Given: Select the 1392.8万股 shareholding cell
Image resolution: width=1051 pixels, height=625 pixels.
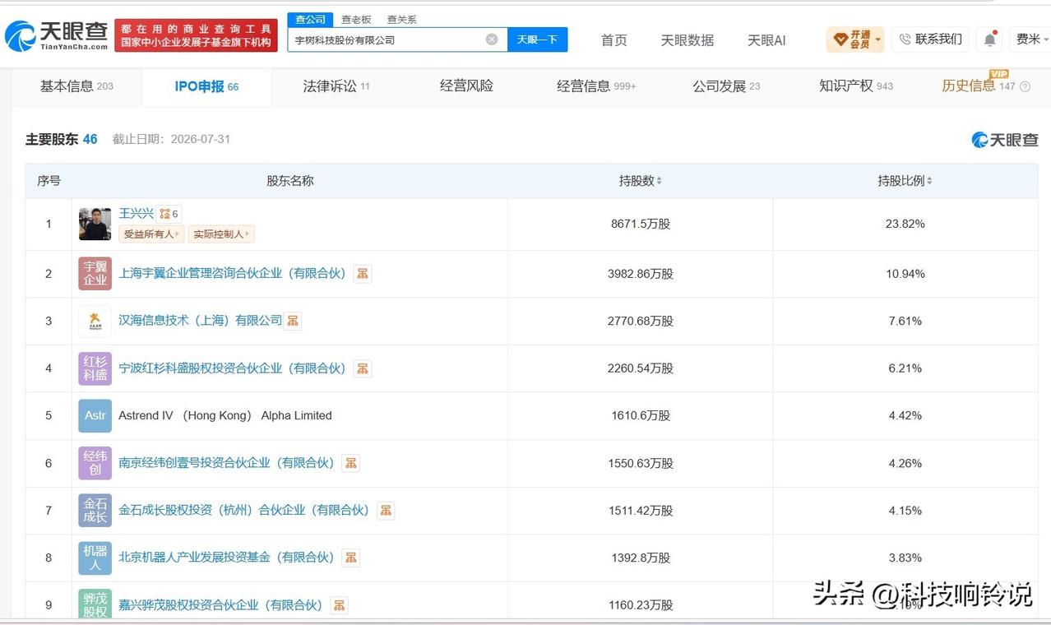Looking at the screenshot, I should [x=640, y=558].
